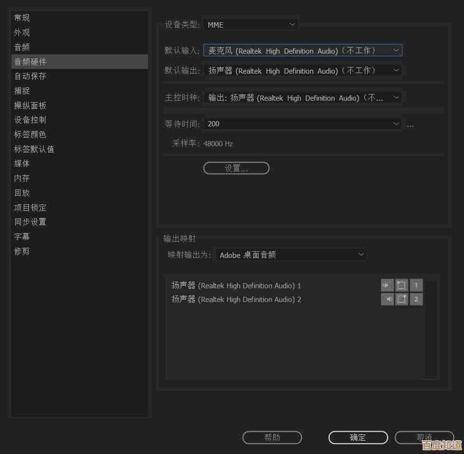Open the 媒体 preferences category
Image resolution: width=464 pixels, height=454 pixels.
pyautogui.click(x=22, y=163)
